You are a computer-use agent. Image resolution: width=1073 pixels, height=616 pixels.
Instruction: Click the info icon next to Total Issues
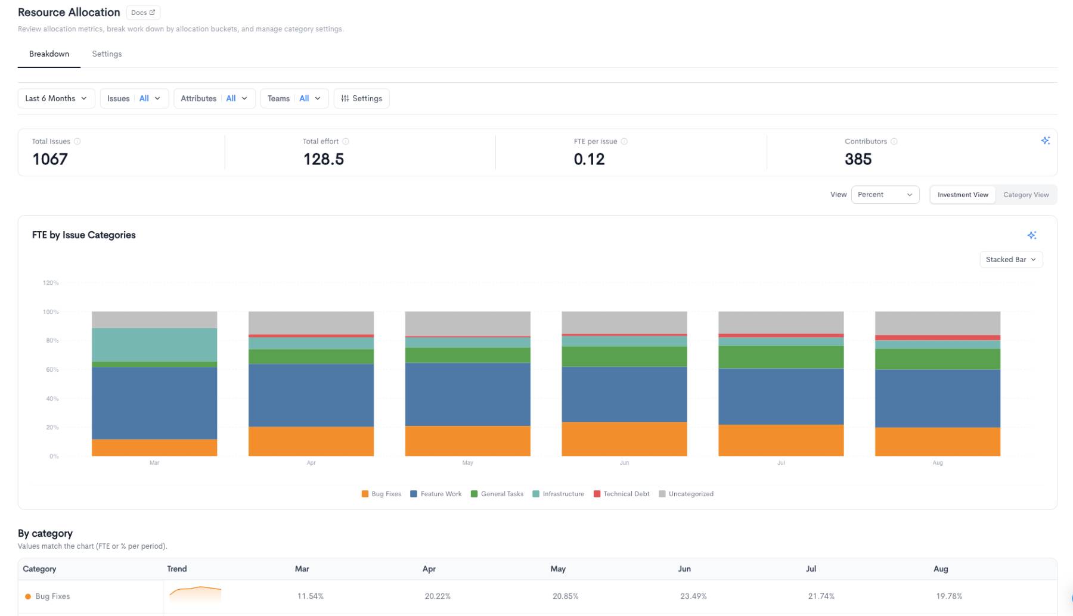pos(77,141)
